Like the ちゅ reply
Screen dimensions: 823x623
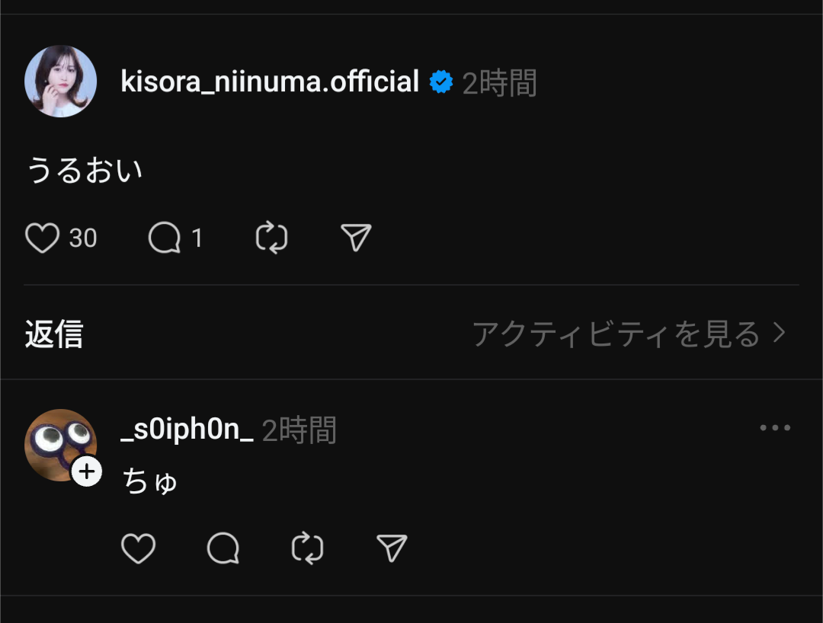[x=138, y=548]
